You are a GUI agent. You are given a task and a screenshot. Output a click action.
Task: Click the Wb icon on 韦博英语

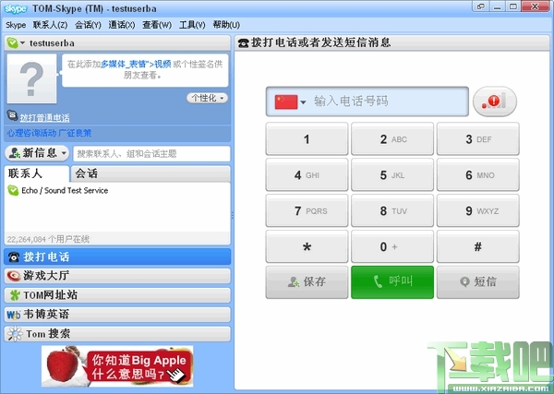coord(14,315)
